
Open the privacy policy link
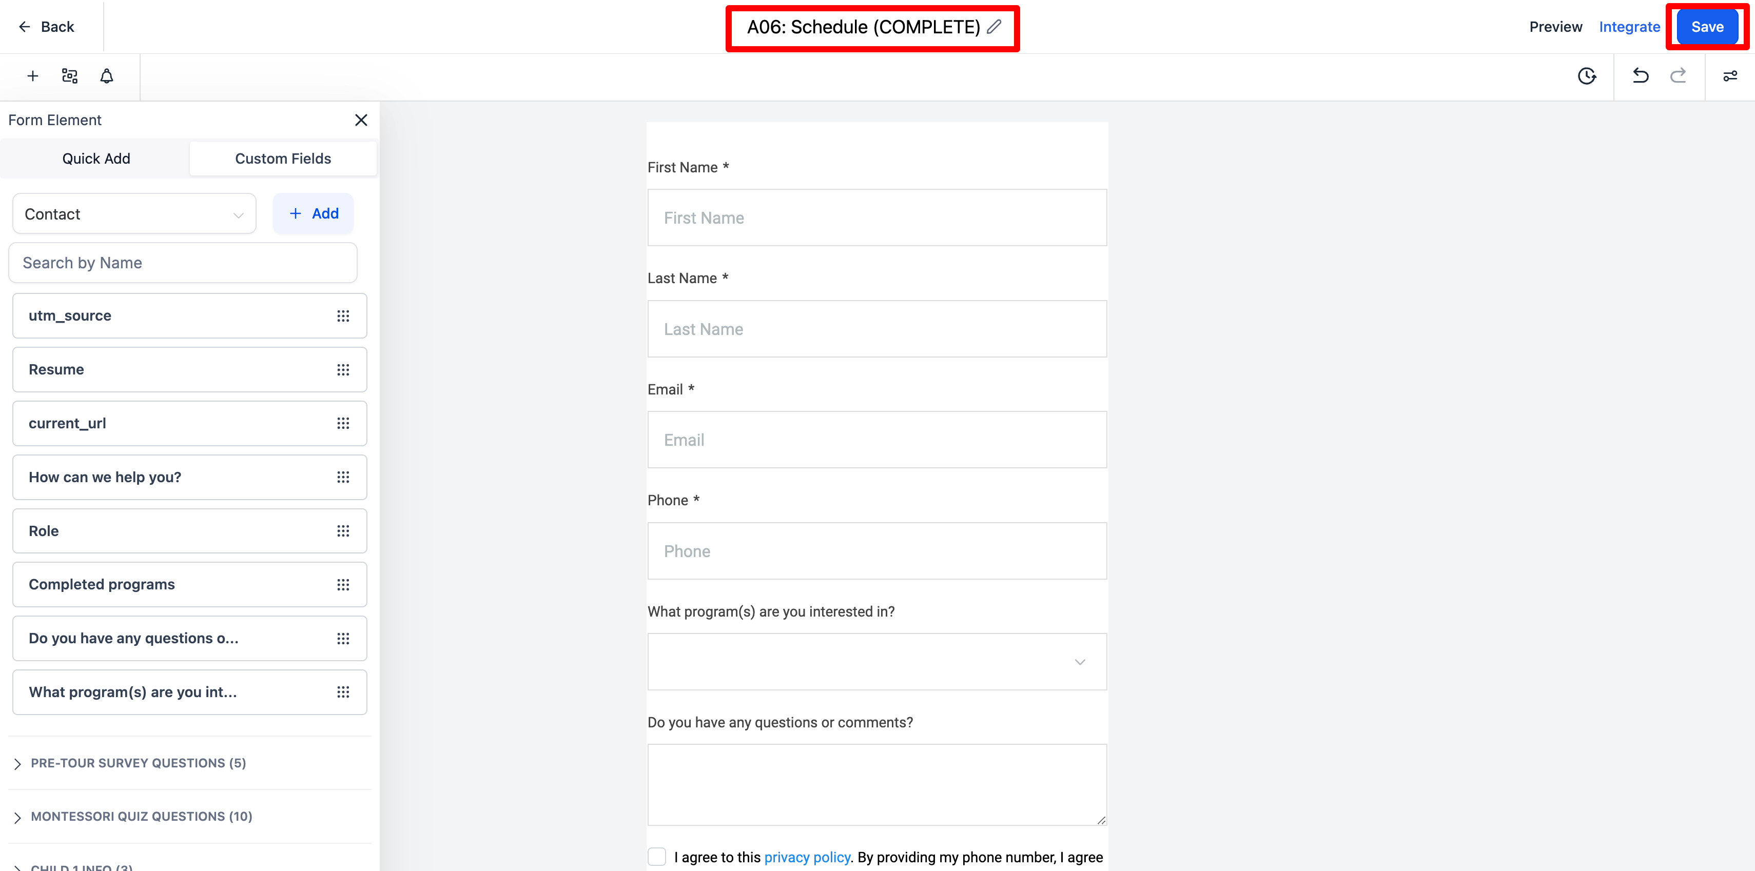tap(807, 857)
